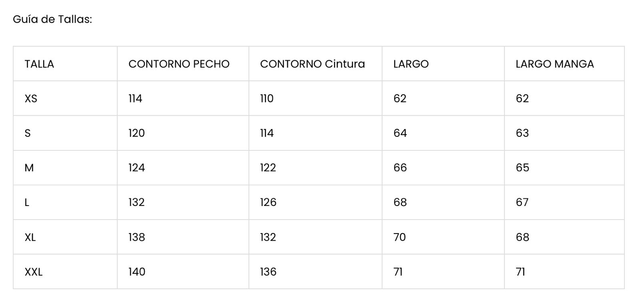Select length value 68 in L row
Image resolution: width=640 pixels, height=302 pixels.
(400, 202)
